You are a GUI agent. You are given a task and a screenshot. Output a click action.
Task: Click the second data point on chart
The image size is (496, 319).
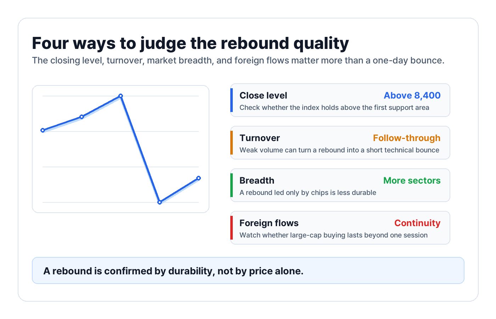point(82,117)
